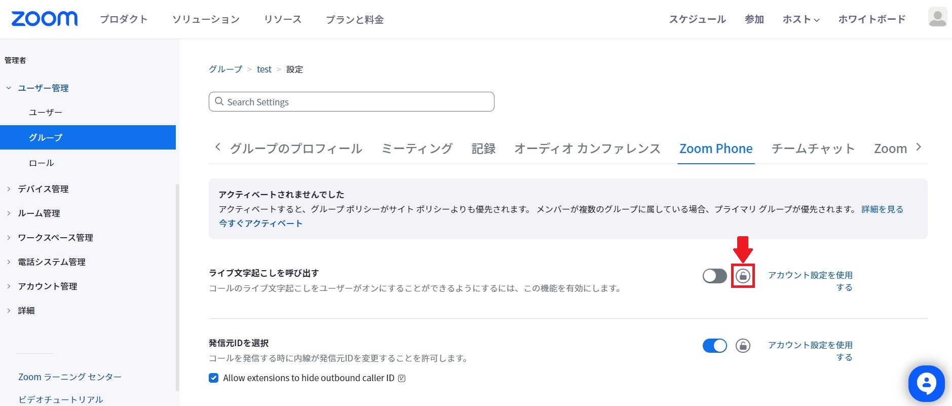Switch to the グループのプロフィール tab

pyautogui.click(x=296, y=149)
